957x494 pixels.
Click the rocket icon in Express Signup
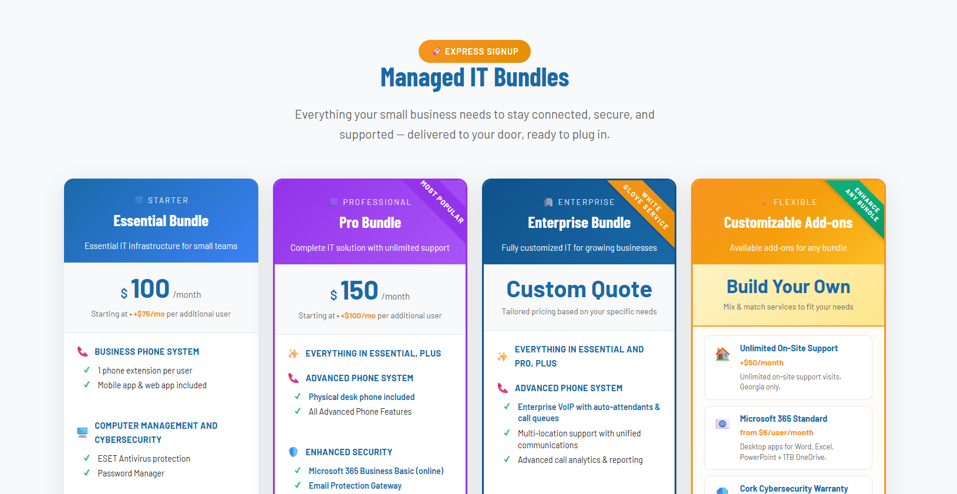click(436, 52)
